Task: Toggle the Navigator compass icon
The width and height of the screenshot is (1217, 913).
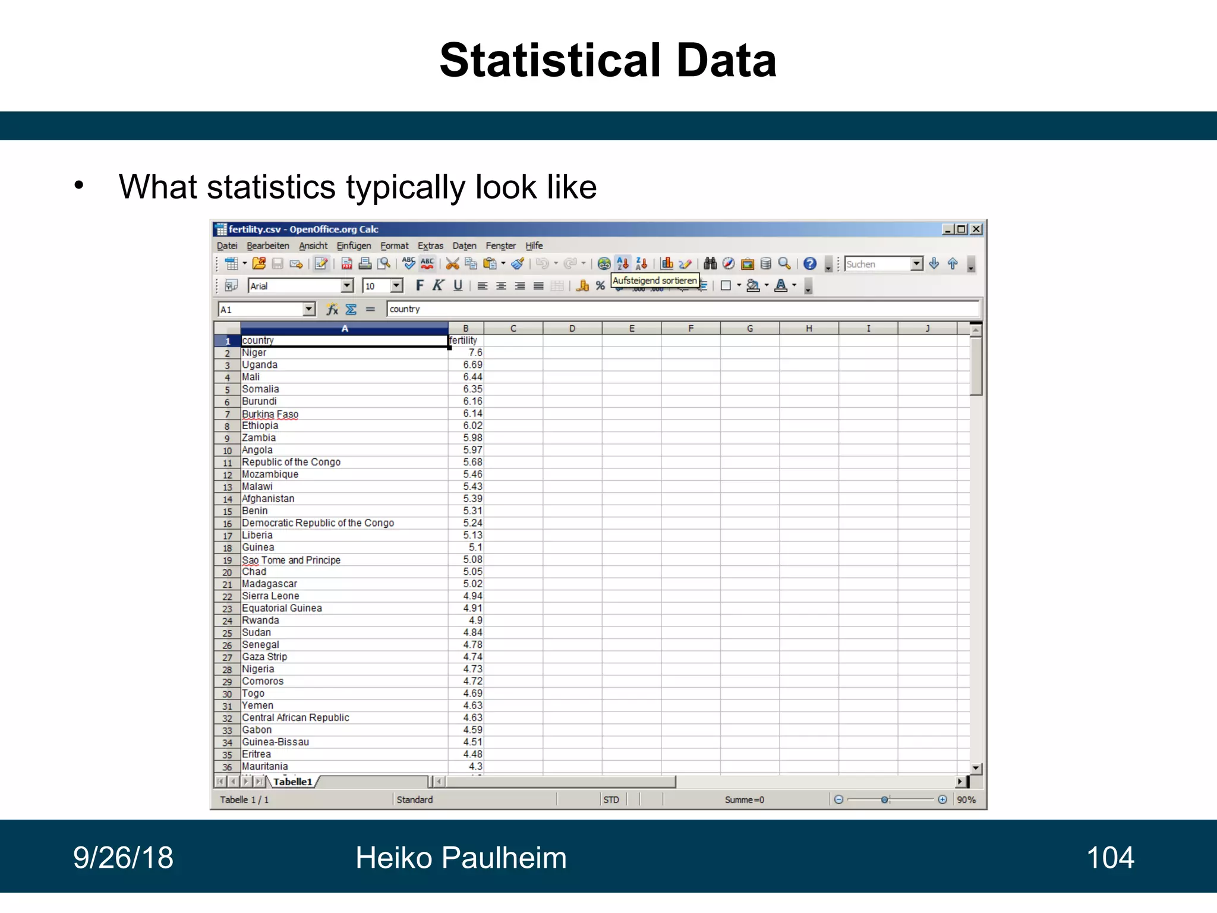Action: click(729, 264)
